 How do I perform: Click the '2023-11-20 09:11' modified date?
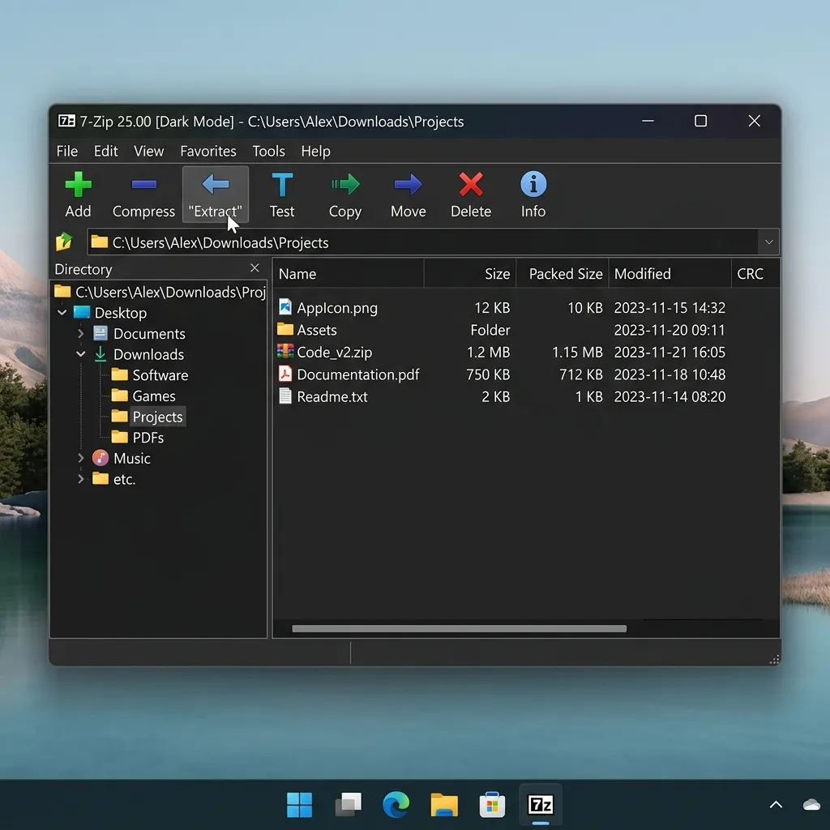[669, 330]
